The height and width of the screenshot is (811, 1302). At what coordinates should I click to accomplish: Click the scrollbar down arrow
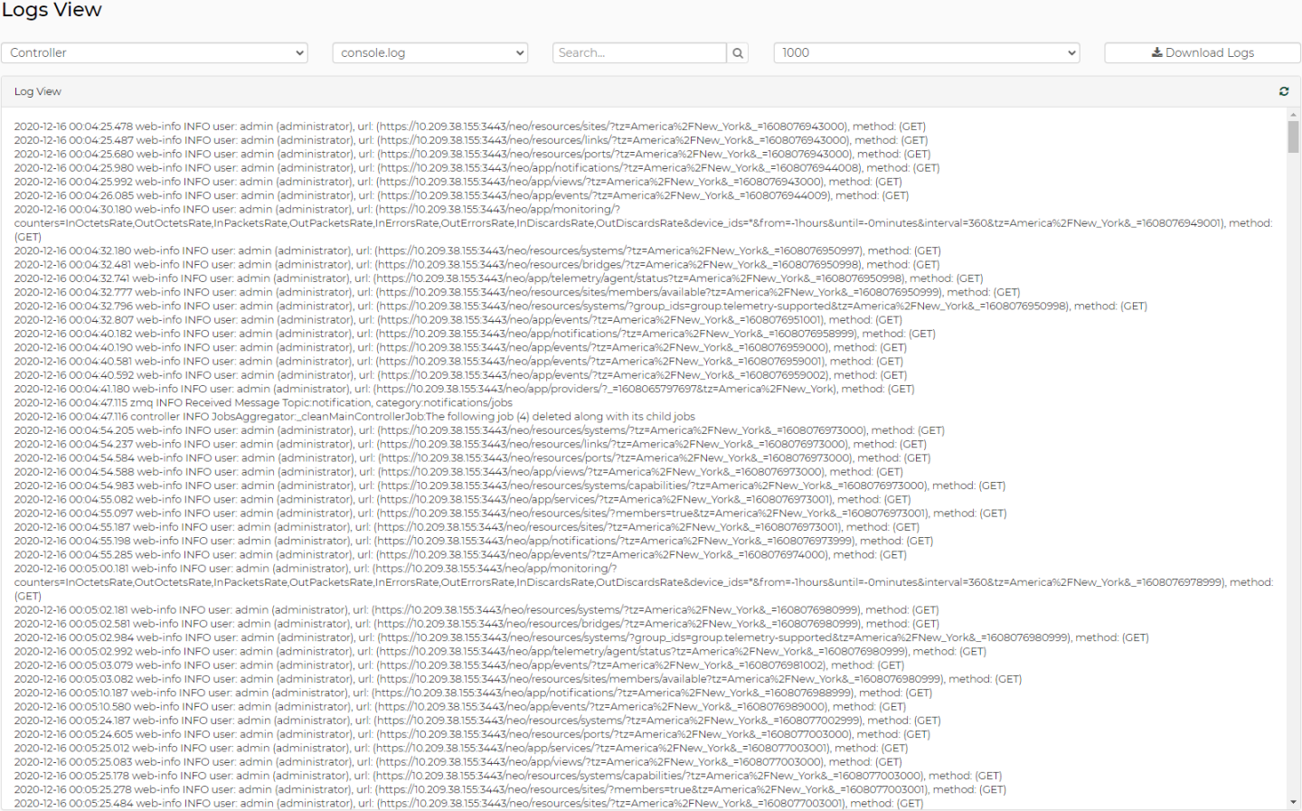pos(1293,802)
